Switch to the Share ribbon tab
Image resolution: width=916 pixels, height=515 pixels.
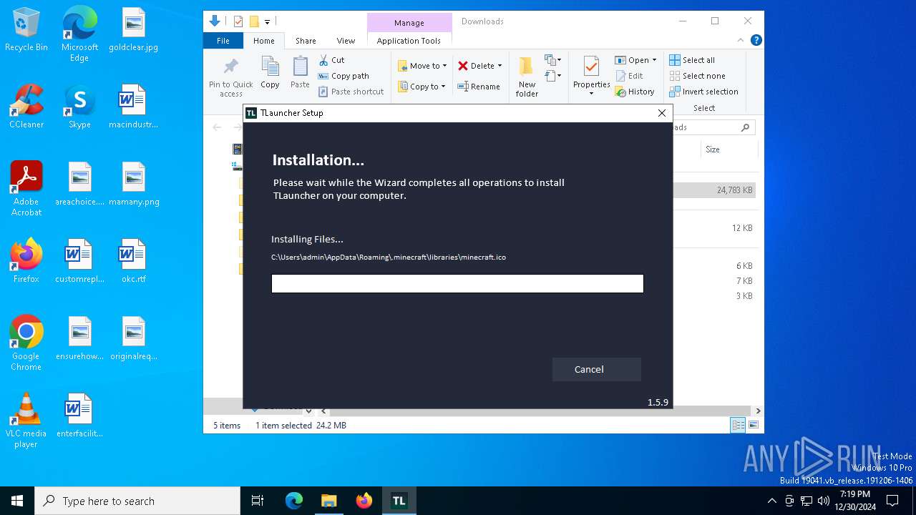(306, 41)
